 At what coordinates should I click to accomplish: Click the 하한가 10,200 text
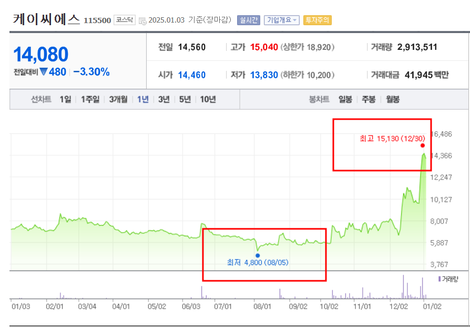308,75
